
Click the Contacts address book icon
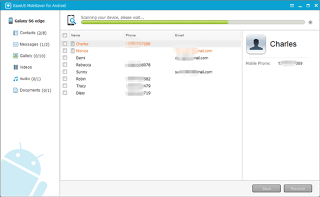click(x=16, y=33)
